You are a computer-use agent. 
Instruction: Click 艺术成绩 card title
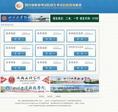tap(11, 48)
